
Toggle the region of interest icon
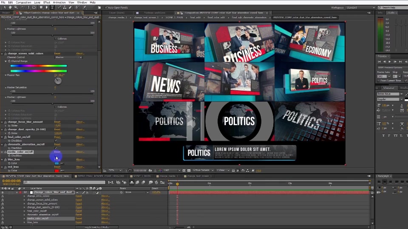pyautogui.click(x=184, y=170)
